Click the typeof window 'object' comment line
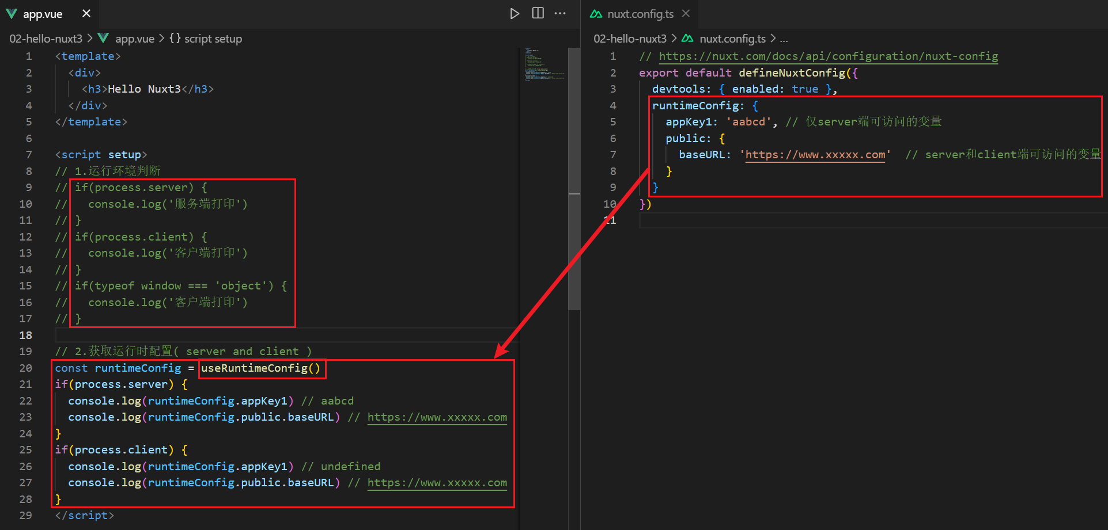 click(x=171, y=286)
